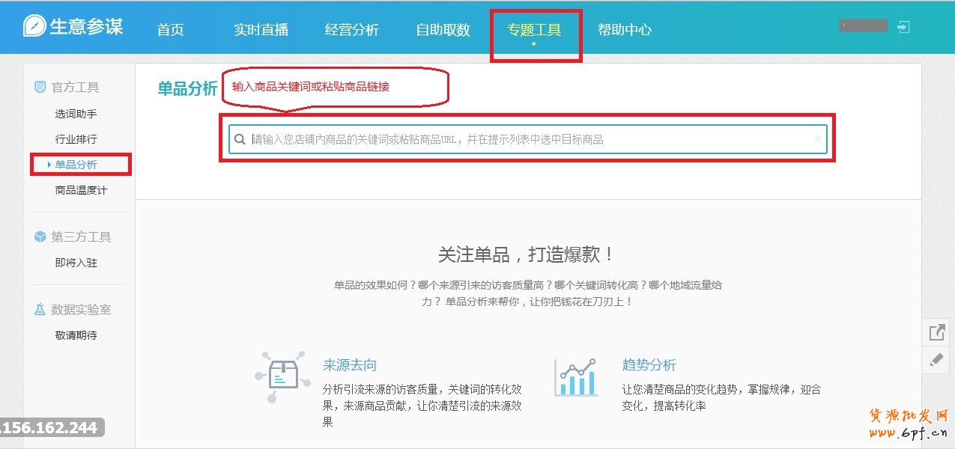Click the 趋势分析 bar chart icon
This screenshot has width=955, height=449.
[x=575, y=377]
